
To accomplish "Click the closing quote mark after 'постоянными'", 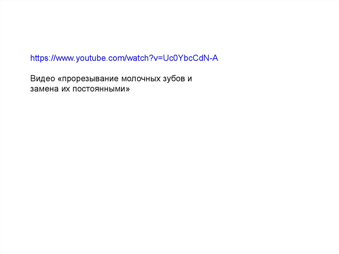I will click(127, 89).
